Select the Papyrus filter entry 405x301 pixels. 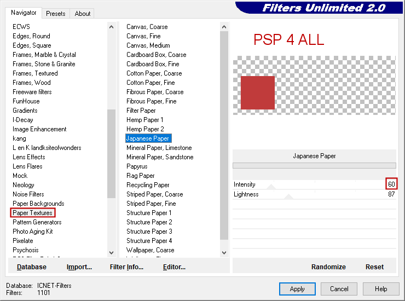(x=137, y=166)
